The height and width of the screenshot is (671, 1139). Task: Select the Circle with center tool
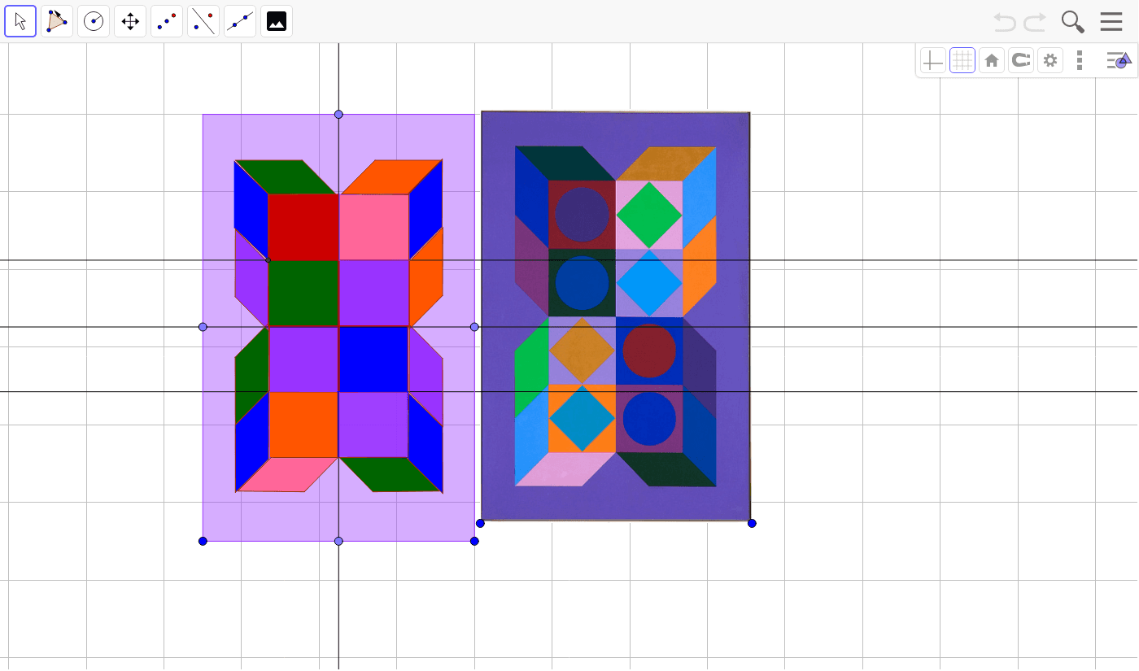pos(94,21)
